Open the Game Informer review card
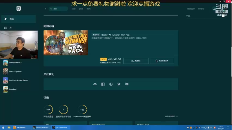232x130 pixels. [111, 124]
